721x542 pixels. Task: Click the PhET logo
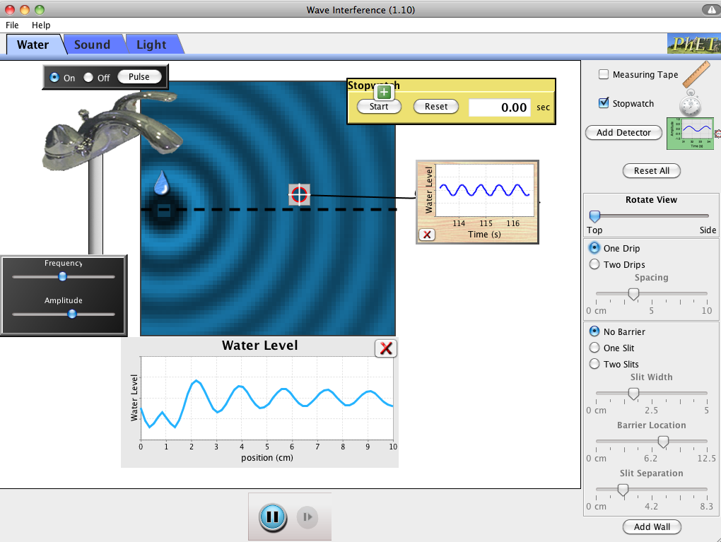696,43
